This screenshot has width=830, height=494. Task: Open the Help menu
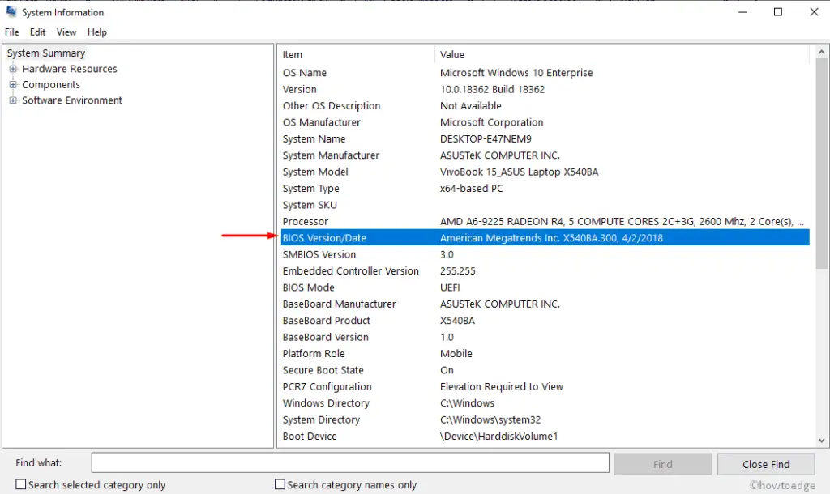click(96, 32)
